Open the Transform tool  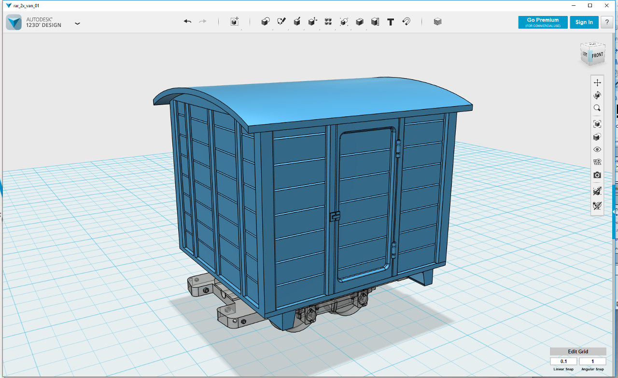(x=234, y=22)
